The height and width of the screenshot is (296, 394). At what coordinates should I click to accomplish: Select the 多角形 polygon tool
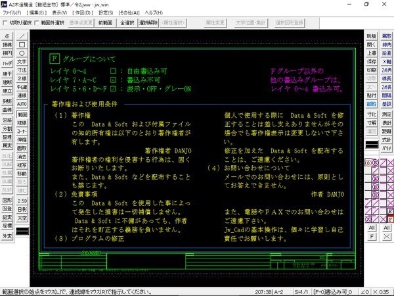click(7, 101)
